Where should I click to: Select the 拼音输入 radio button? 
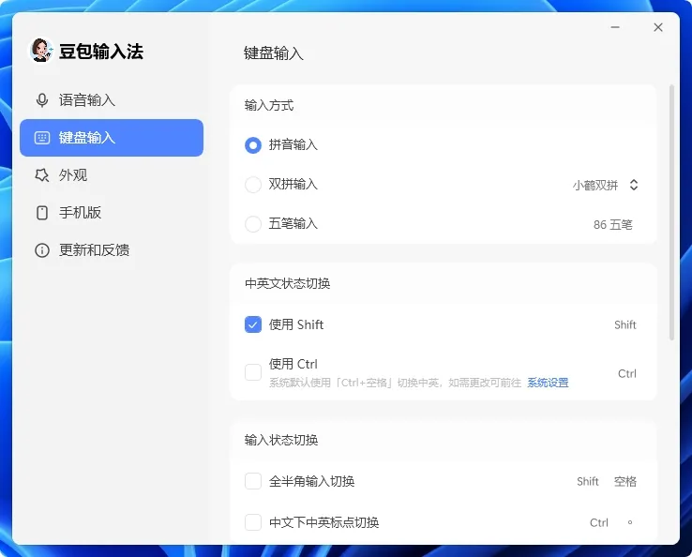pyautogui.click(x=253, y=145)
